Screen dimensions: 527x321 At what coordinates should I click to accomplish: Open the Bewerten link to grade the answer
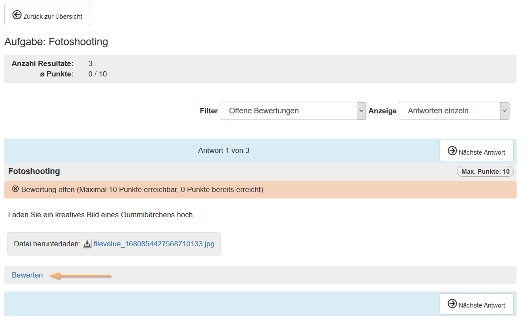tap(27, 275)
